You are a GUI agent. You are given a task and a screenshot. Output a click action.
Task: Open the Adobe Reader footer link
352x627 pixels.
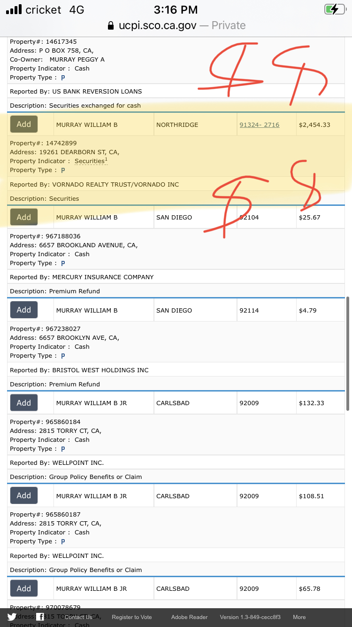tap(189, 617)
